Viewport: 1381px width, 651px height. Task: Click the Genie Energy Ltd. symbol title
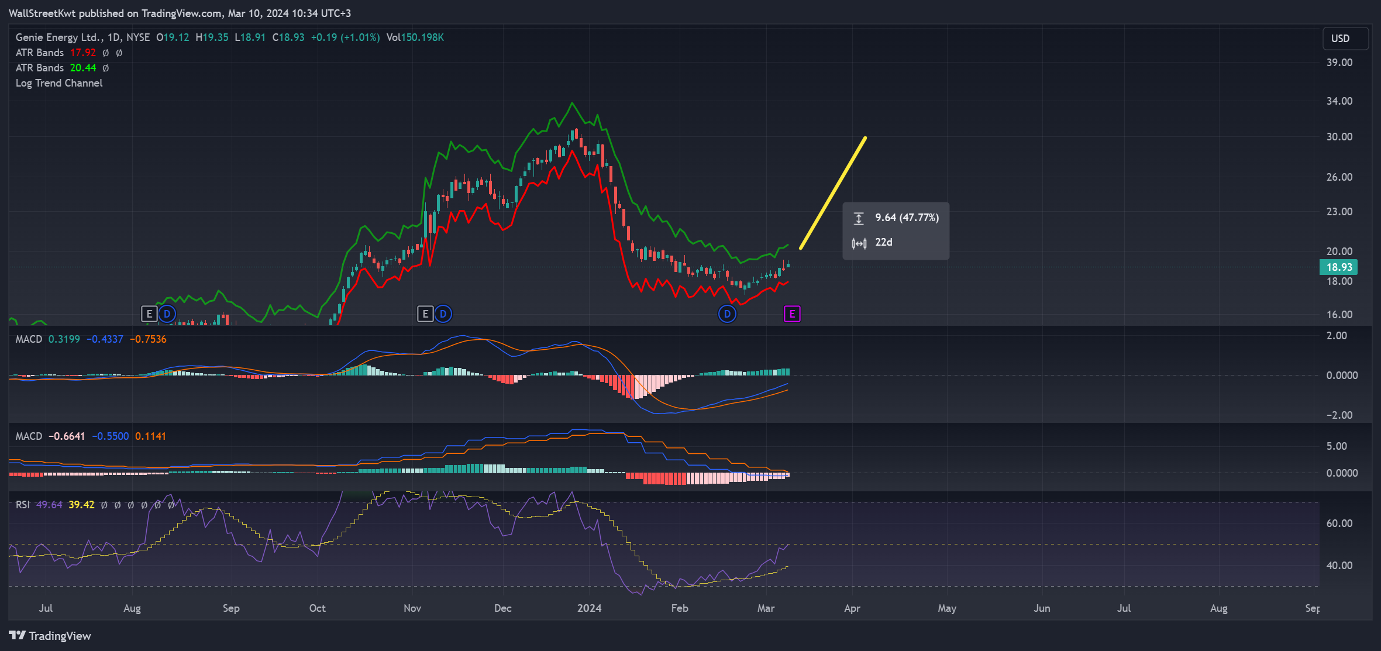click(59, 37)
